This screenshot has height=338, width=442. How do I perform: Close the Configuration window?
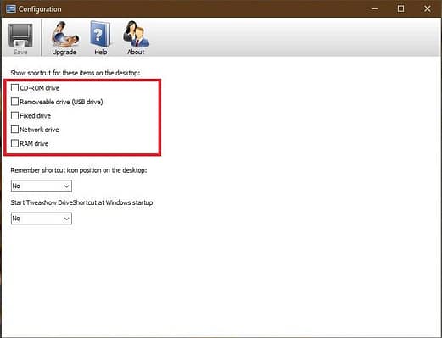pyautogui.click(x=428, y=8)
